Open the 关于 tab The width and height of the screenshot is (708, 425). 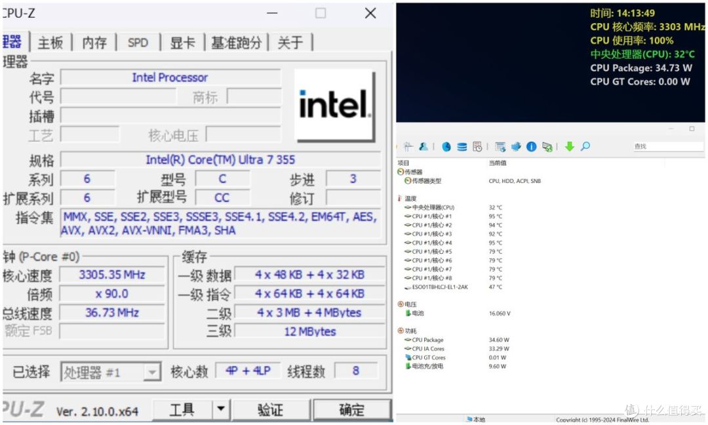pyautogui.click(x=290, y=43)
